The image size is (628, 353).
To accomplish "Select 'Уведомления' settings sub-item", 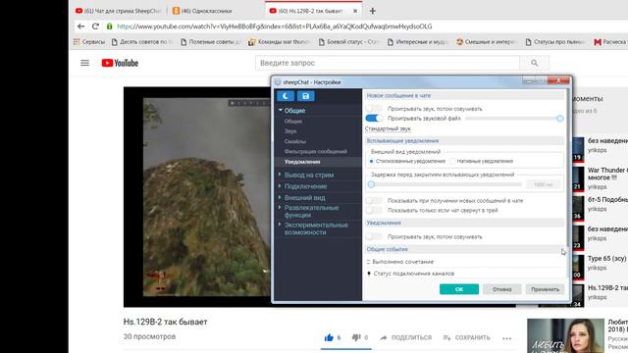I will point(302,162).
